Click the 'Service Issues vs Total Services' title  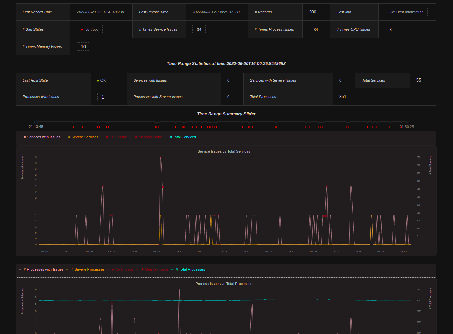[224, 151]
